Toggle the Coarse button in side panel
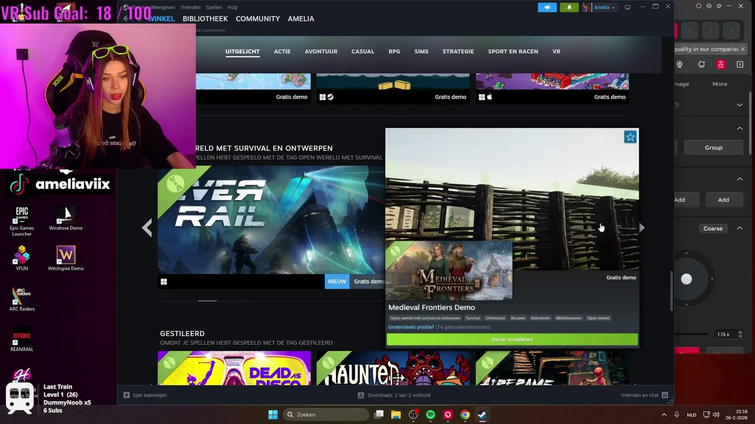The height and width of the screenshot is (424, 755). click(713, 228)
